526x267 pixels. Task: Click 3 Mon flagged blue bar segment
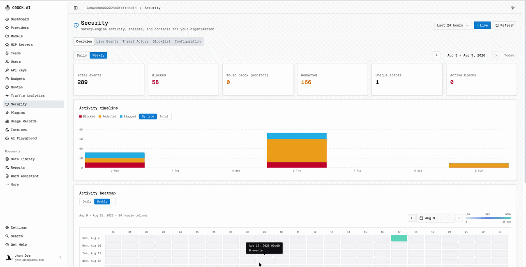tap(115, 155)
